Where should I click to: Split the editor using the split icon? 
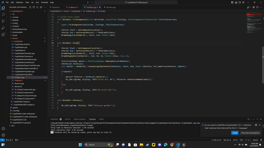pyautogui.click(x=257, y=7)
